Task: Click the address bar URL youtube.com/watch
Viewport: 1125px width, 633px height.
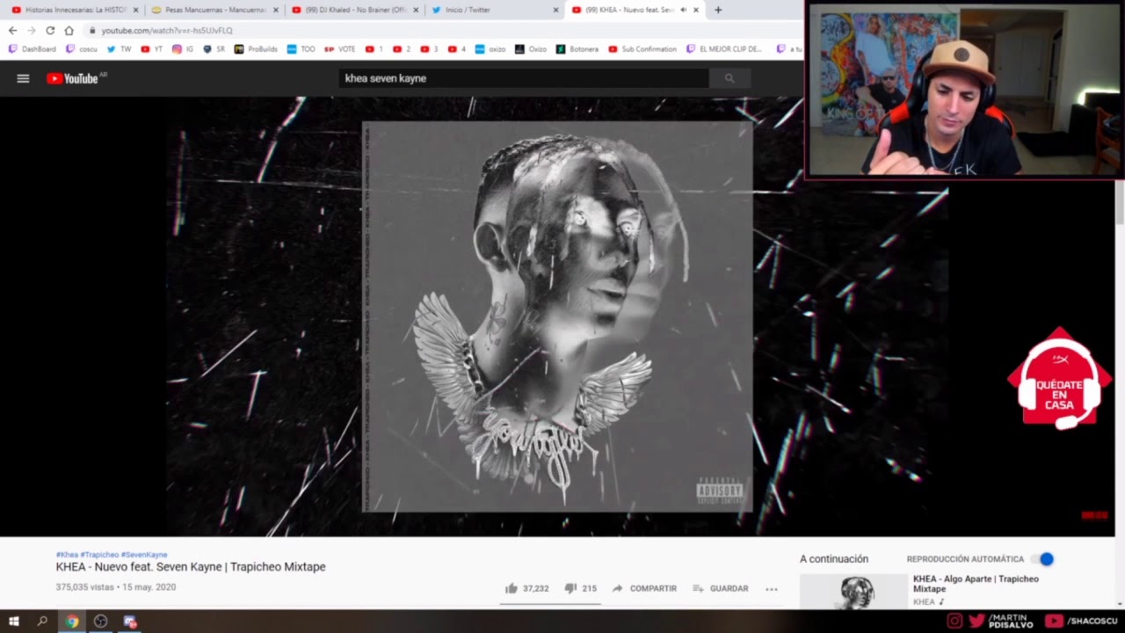Action: pyautogui.click(x=167, y=30)
